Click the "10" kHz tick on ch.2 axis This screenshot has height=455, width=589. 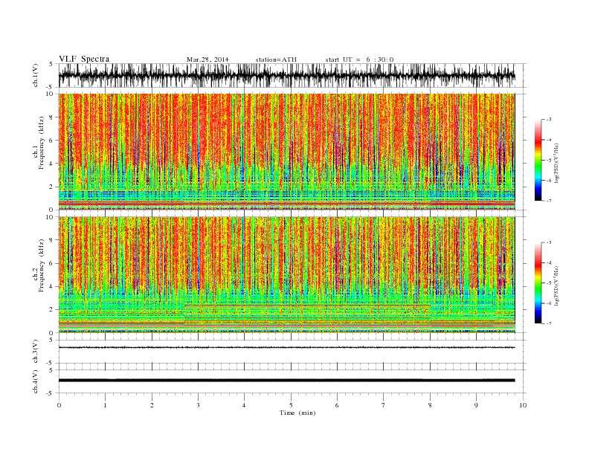click(51, 217)
